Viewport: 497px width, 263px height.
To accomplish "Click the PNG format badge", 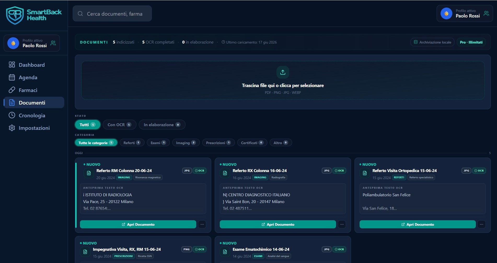I will [x=187, y=249].
